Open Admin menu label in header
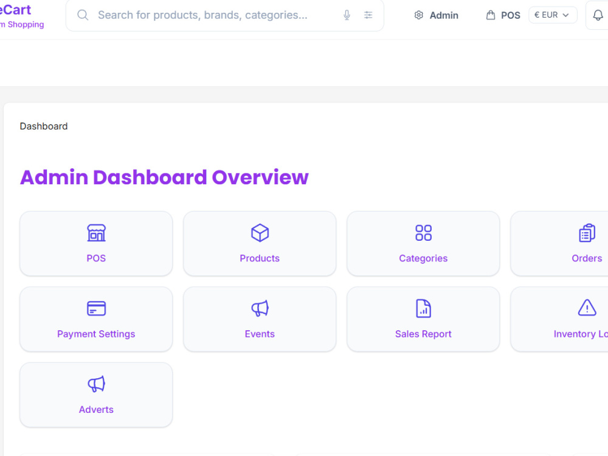Screen dimensions: 608x456 tap(444, 16)
